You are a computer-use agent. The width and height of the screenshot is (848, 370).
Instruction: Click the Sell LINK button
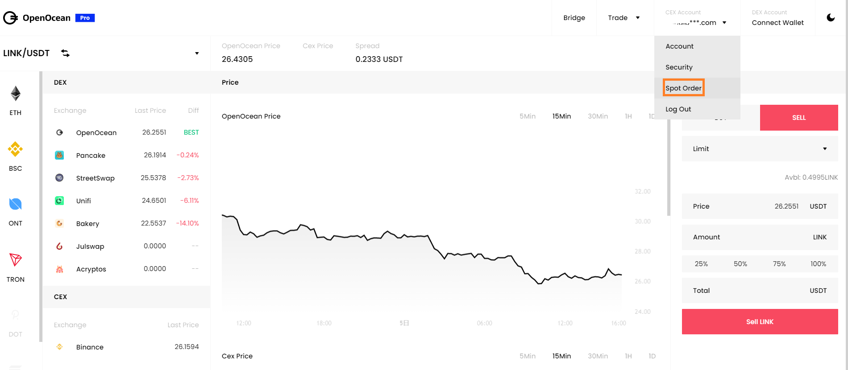(x=760, y=322)
